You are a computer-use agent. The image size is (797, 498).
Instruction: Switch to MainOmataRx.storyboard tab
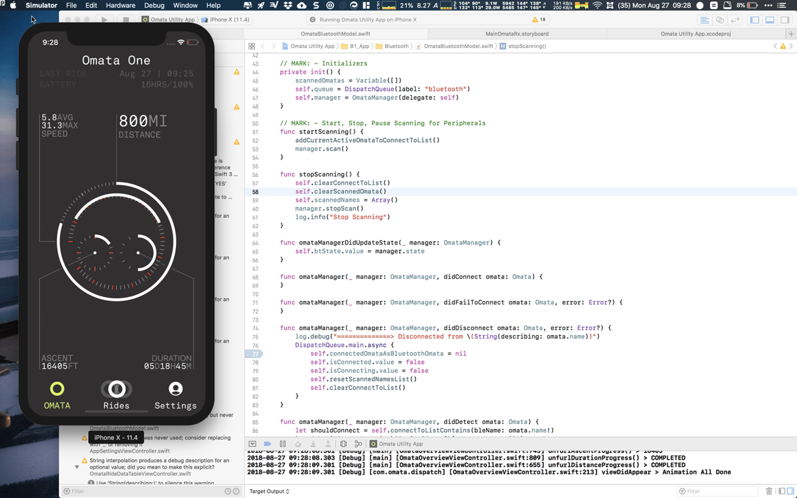click(517, 34)
